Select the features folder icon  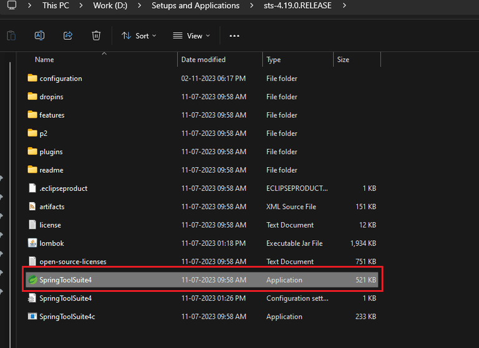click(x=32, y=115)
